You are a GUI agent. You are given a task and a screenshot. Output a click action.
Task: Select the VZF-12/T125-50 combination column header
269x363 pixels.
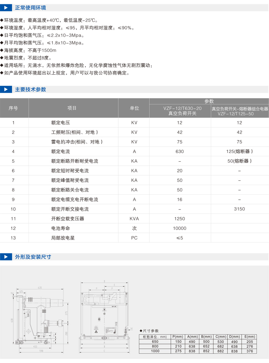coord(240,111)
